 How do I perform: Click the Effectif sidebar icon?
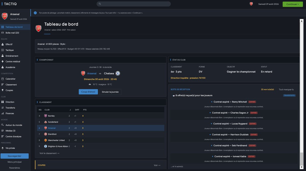point(3,44)
